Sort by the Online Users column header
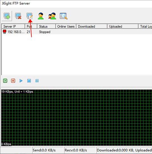 point(66,26)
